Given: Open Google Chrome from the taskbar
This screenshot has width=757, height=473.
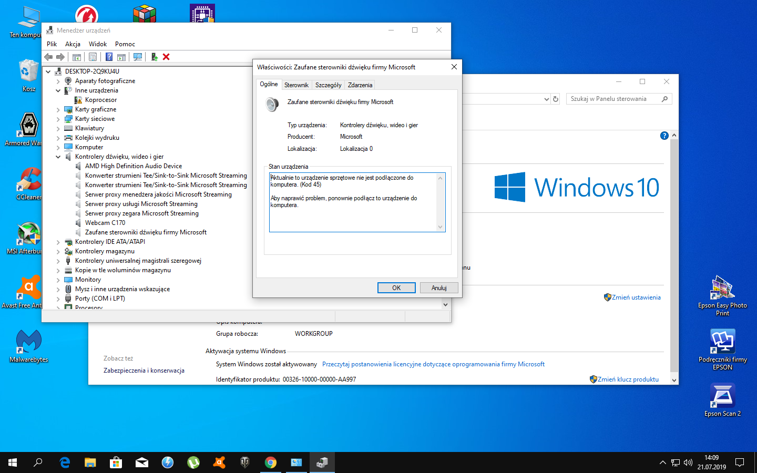Looking at the screenshot, I should click(271, 462).
